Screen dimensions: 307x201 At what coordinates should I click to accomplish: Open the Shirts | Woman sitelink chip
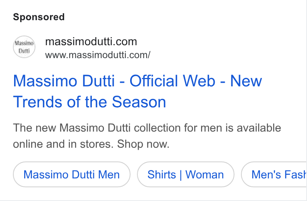tap(186, 174)
